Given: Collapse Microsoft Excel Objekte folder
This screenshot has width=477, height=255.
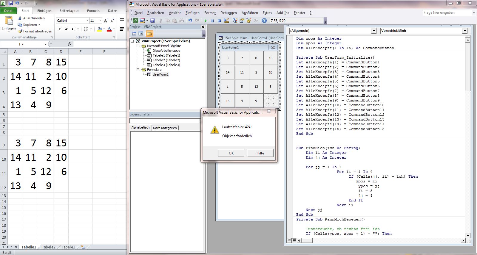Looking at the screenshot, I should 138,46.
